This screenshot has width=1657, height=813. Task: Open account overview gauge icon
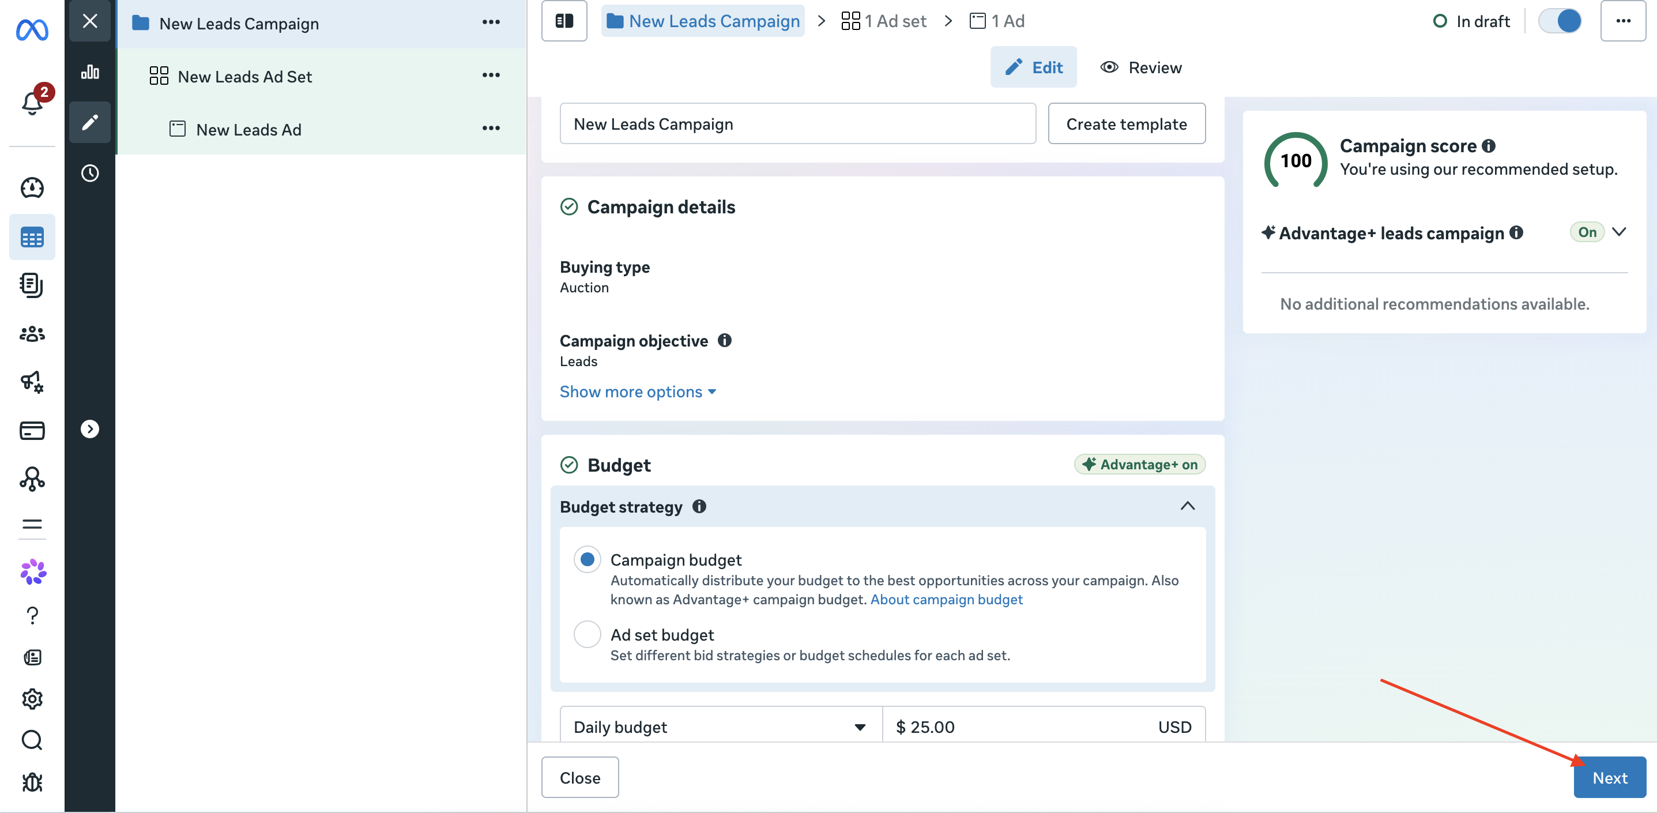tap(32, 188)
